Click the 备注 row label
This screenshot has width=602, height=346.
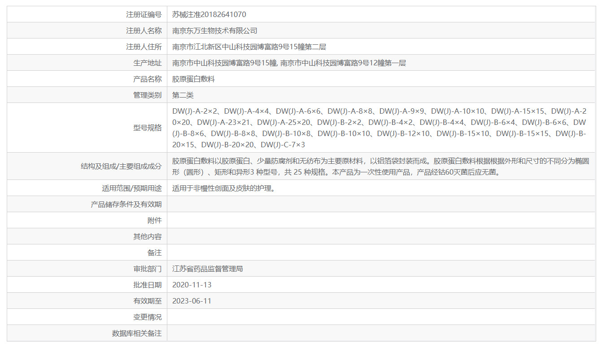tap(154, 252)
